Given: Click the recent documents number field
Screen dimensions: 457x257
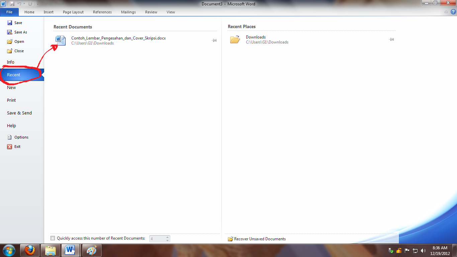Looking at the screenshot, I should [x=157, y=239].
